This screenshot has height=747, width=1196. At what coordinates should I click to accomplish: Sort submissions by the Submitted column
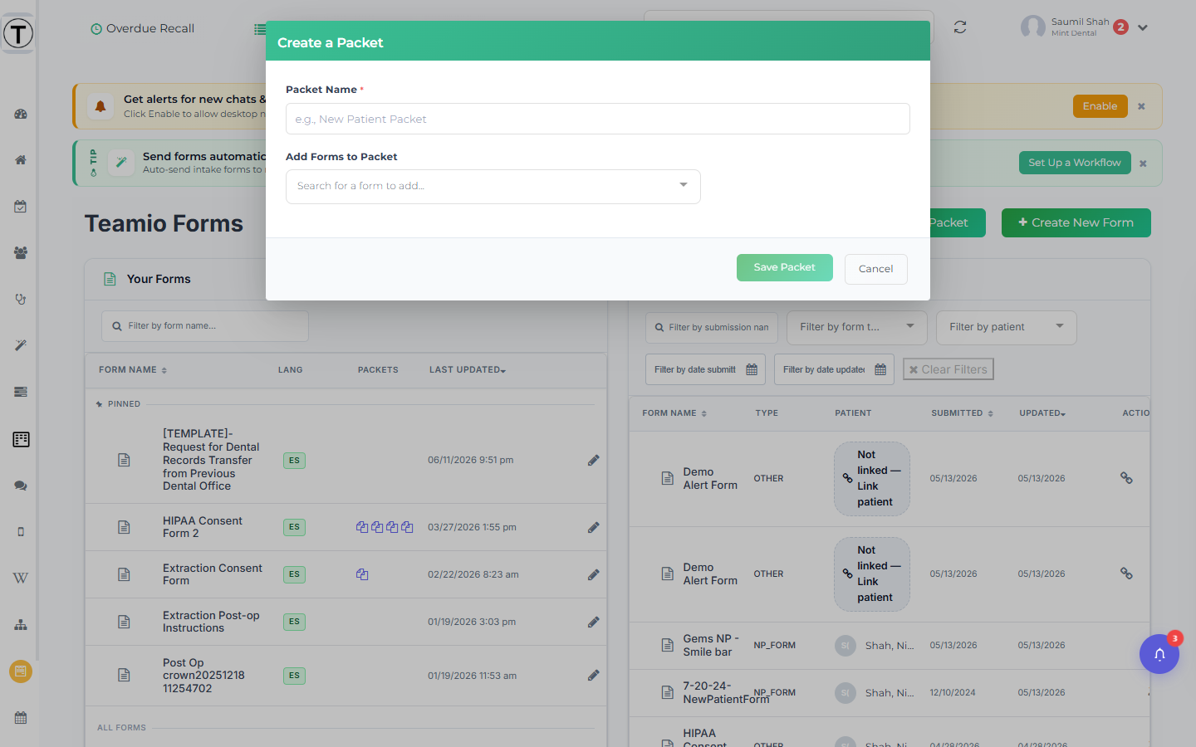coord(962,413)
